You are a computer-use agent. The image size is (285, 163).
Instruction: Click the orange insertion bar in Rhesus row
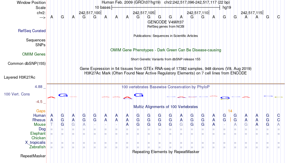(x=230, y=120)
